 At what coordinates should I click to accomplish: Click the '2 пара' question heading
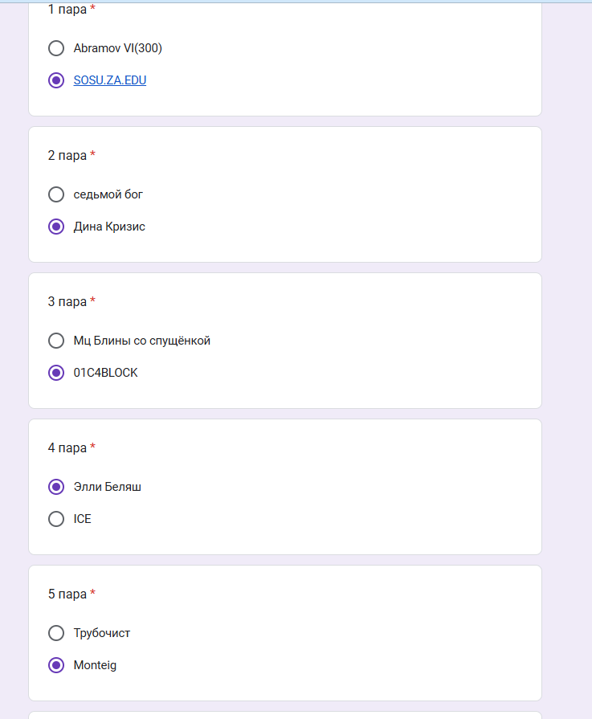pos(67,155)
